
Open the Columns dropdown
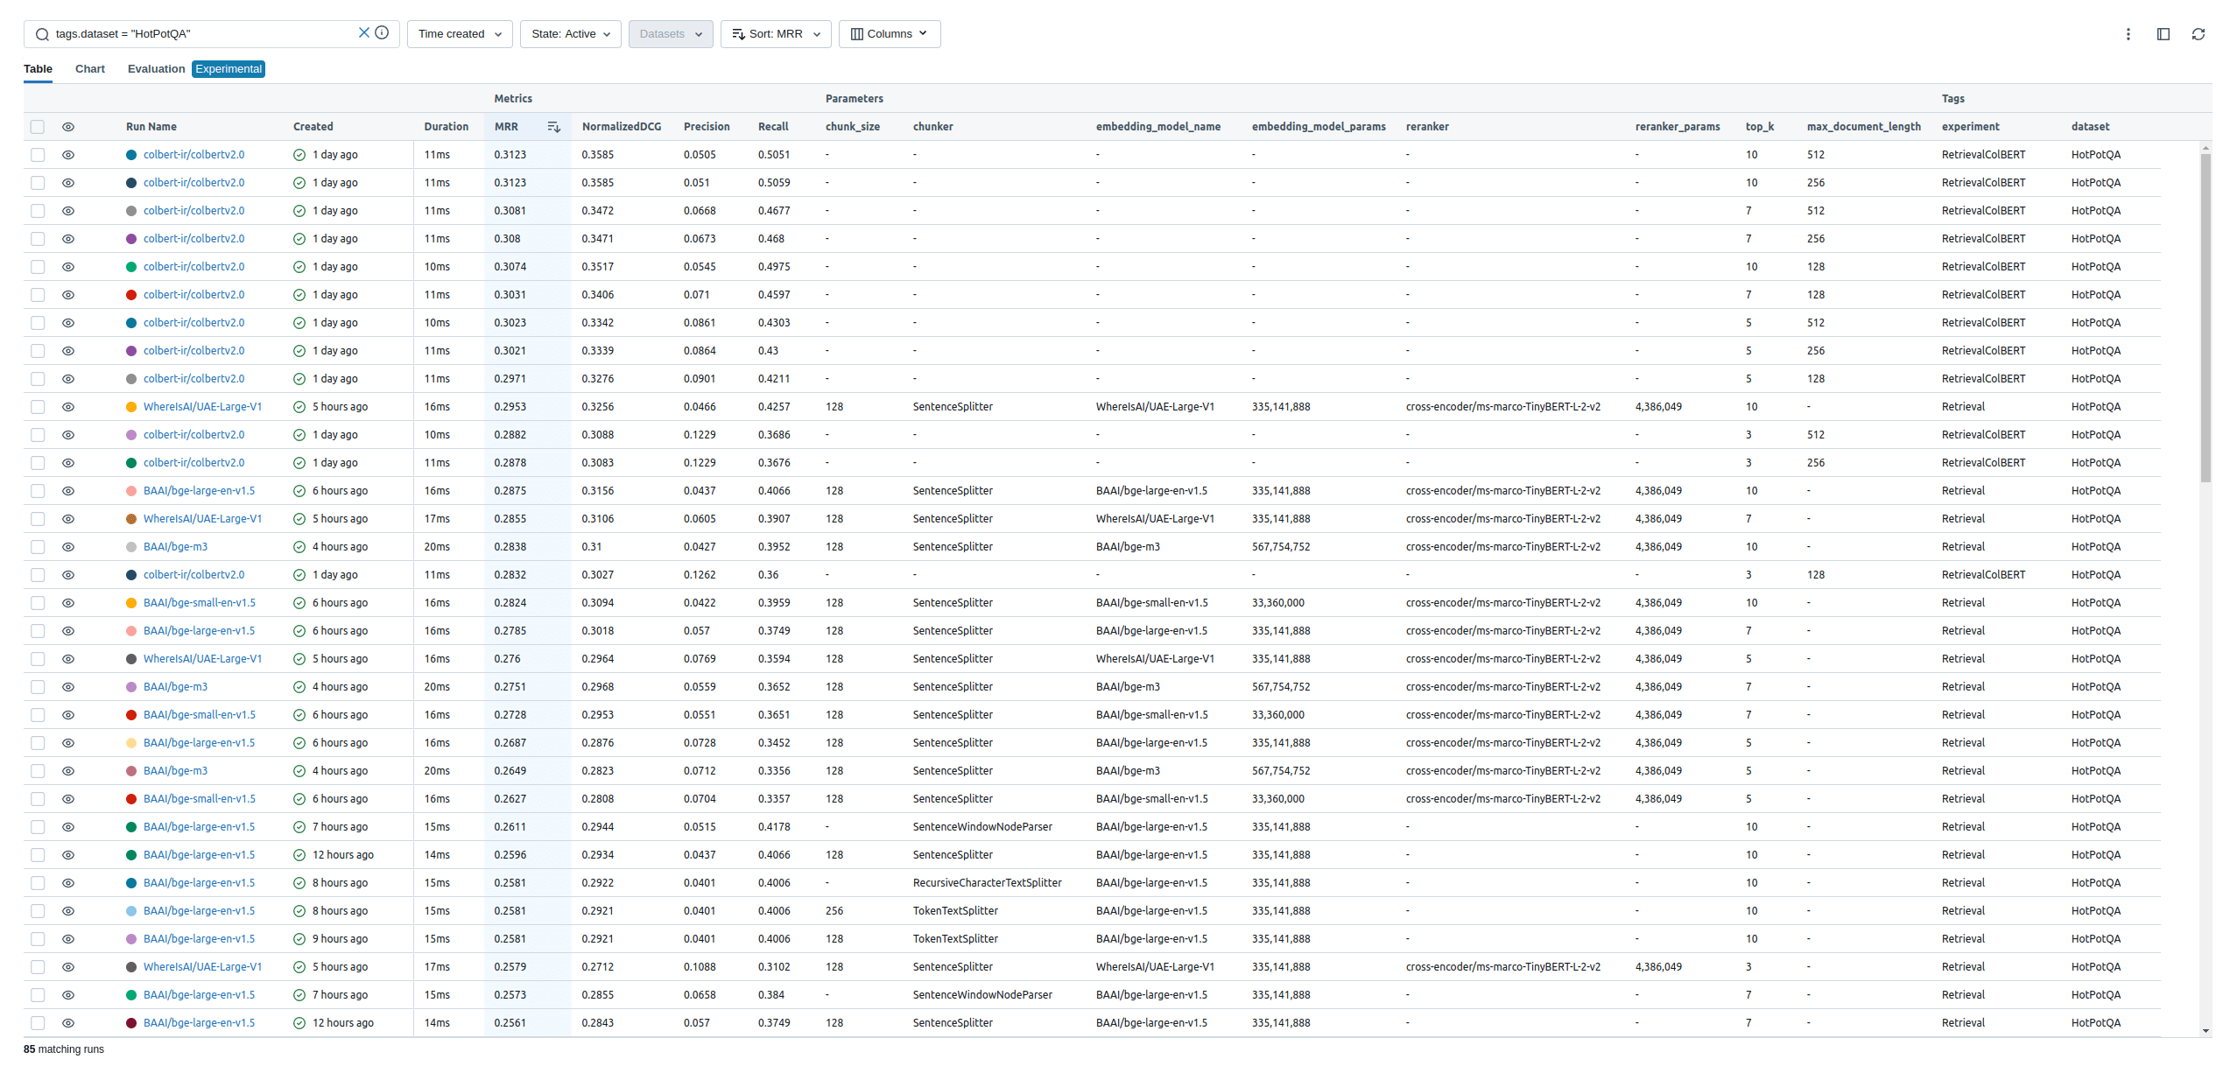point(889,34)
